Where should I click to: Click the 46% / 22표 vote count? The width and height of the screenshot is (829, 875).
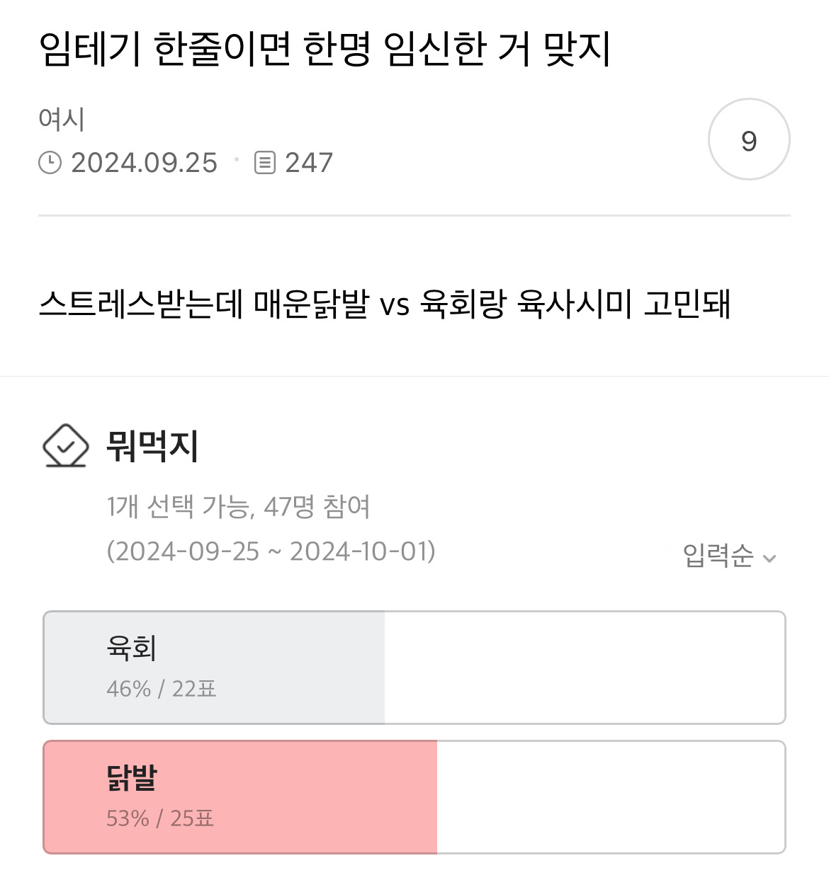pos(162,689)
